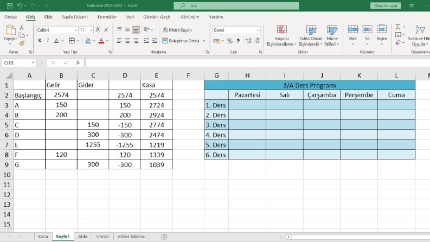Click the Yapıştır paste icon
Viewport: 430px width, 242px height.
point(10,30)
